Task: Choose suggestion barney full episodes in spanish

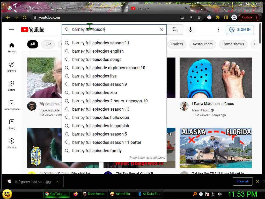Action: tap(114, 126)
